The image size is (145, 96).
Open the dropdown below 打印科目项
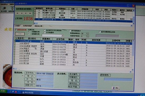click(53, 35)
